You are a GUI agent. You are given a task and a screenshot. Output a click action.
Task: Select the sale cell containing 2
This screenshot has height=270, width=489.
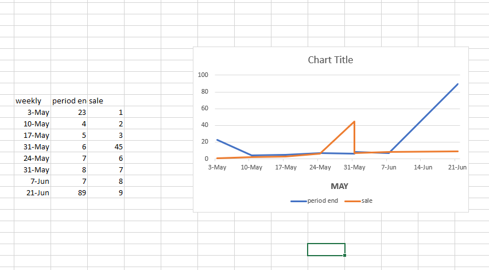click(106, 124)
